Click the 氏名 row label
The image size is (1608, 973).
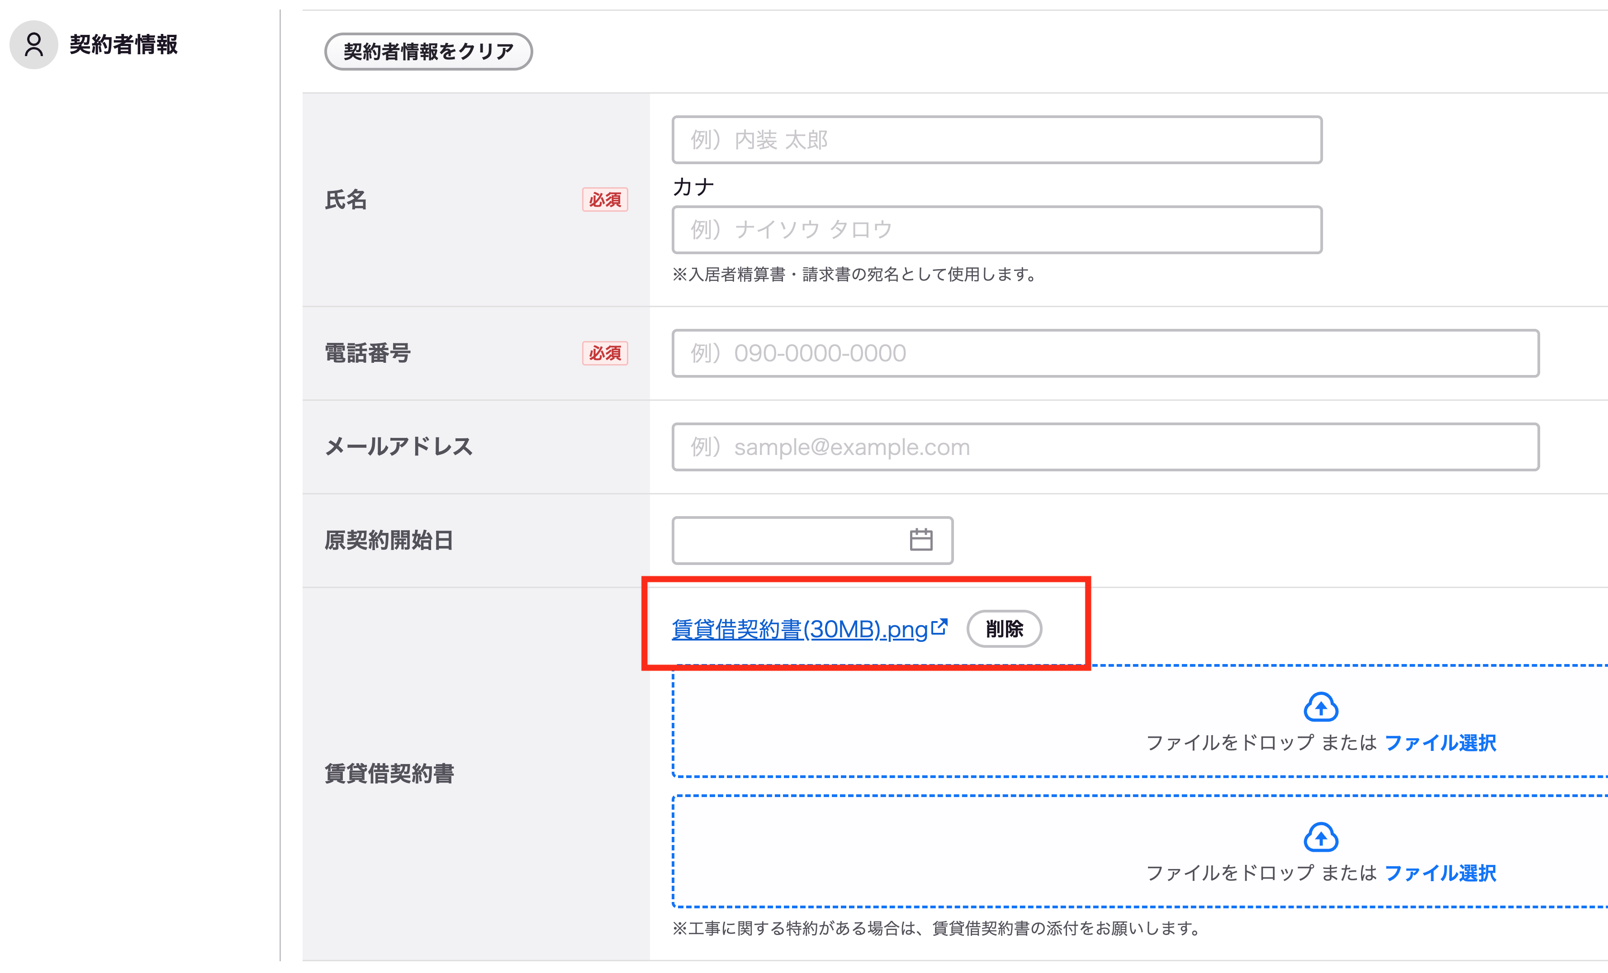click(x=346, y=199)
